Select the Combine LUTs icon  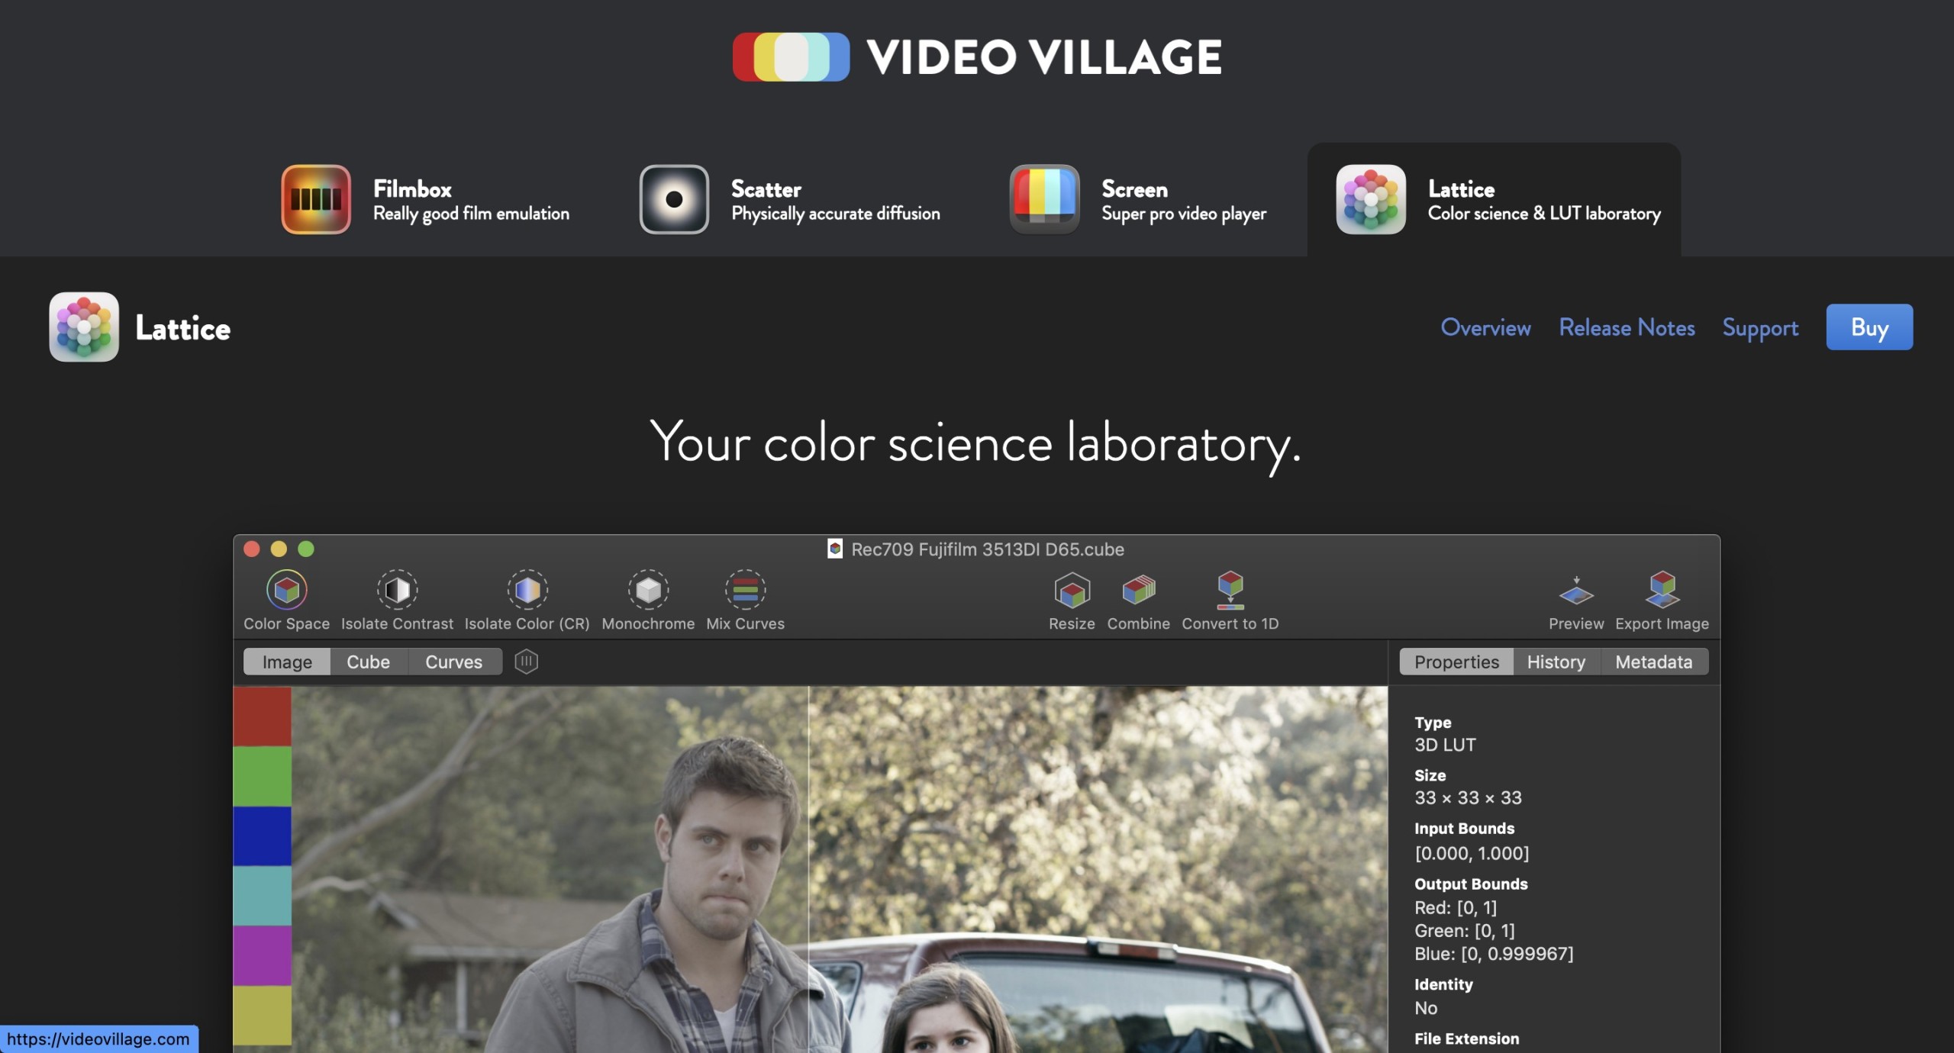[x=1138, y=591]
